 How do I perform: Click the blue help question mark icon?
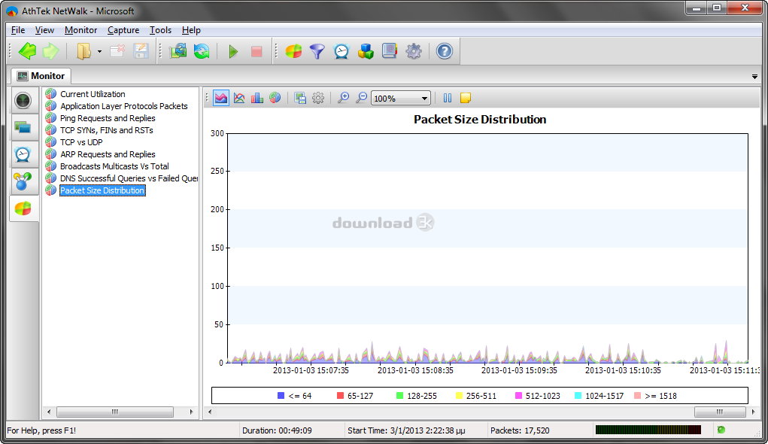(445, 51)
